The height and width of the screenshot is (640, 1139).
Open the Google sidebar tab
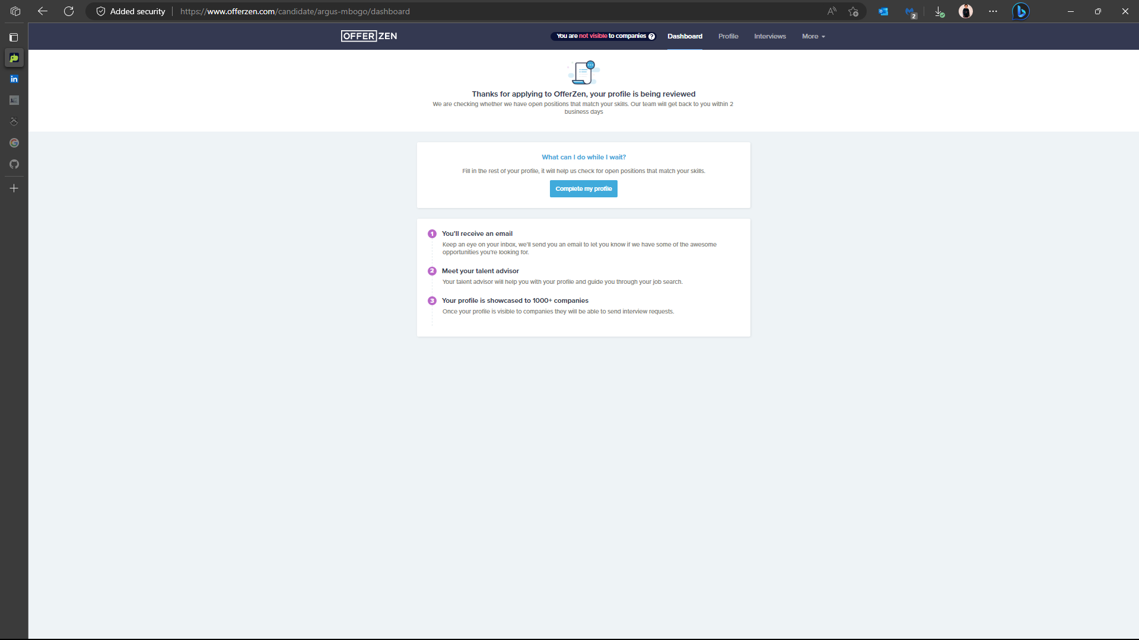tap(14, 143)
